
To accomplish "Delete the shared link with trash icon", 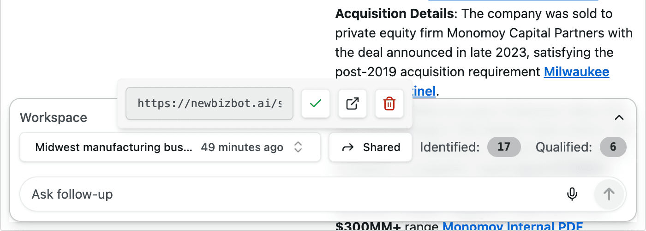I will [389, 104].
